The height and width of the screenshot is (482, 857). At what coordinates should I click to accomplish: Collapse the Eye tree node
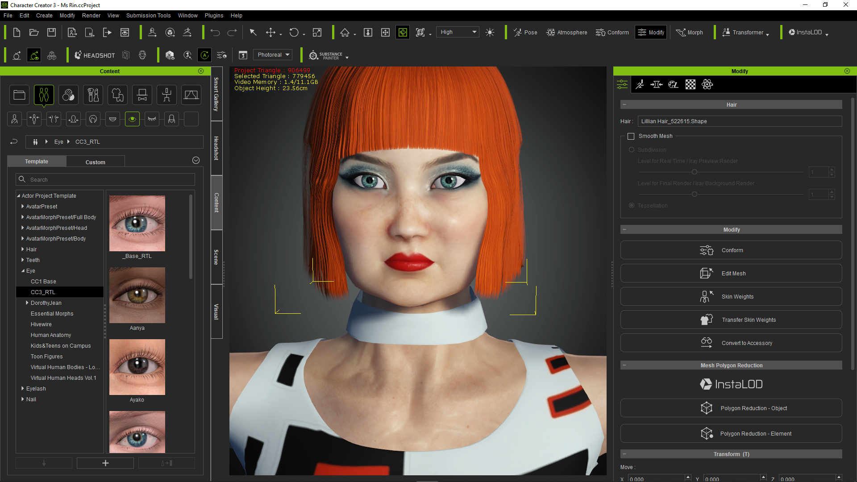23,271
